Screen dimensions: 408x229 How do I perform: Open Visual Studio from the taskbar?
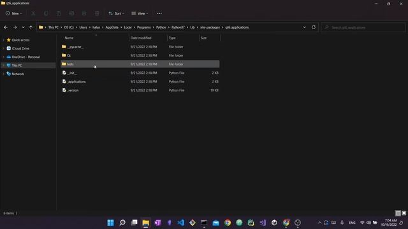[x=263, y=223]
